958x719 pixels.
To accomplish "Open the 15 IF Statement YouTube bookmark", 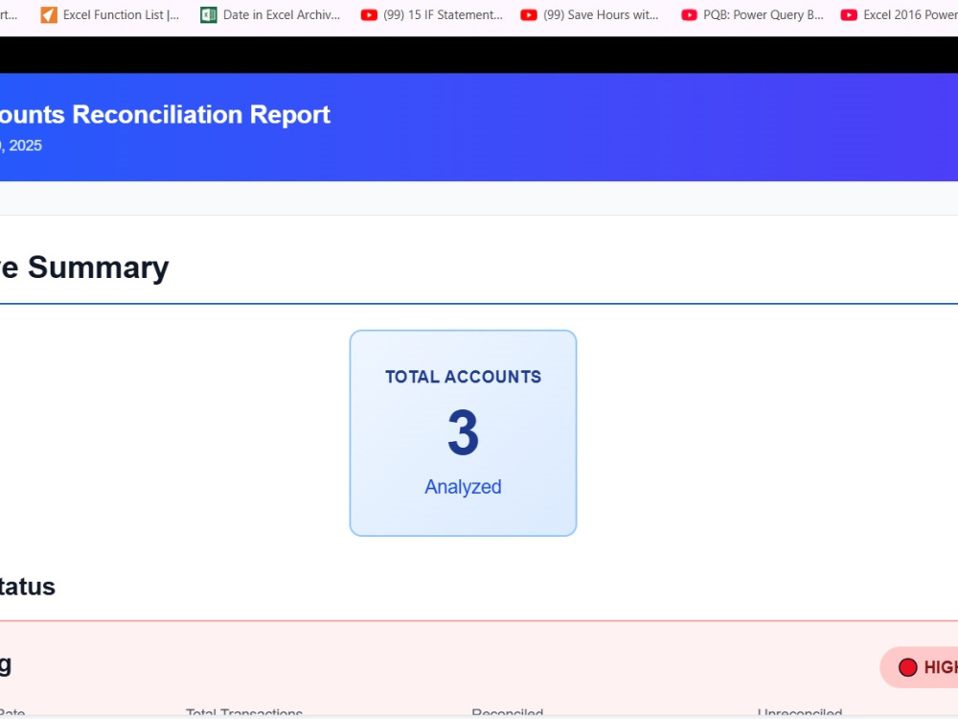I will coord(431,14).
